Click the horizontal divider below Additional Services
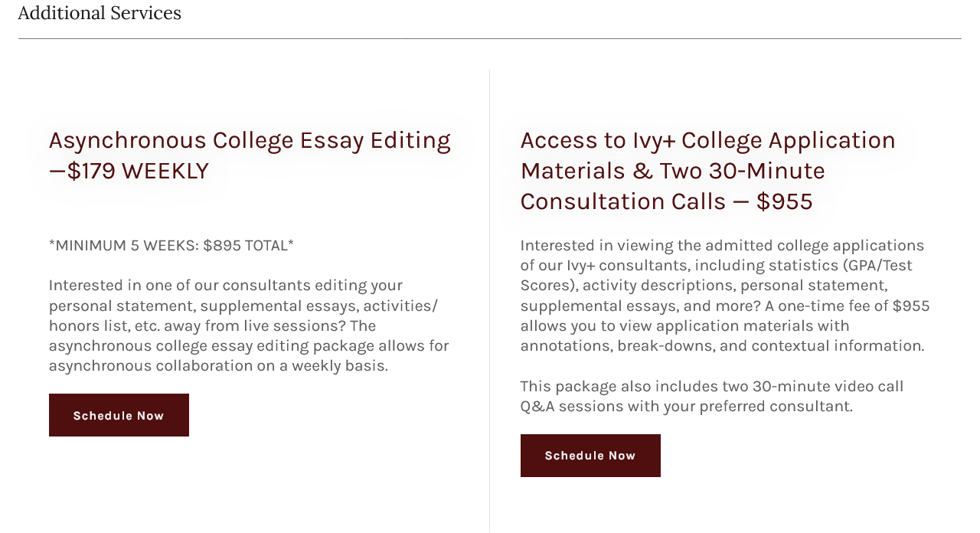 [490, 38]
